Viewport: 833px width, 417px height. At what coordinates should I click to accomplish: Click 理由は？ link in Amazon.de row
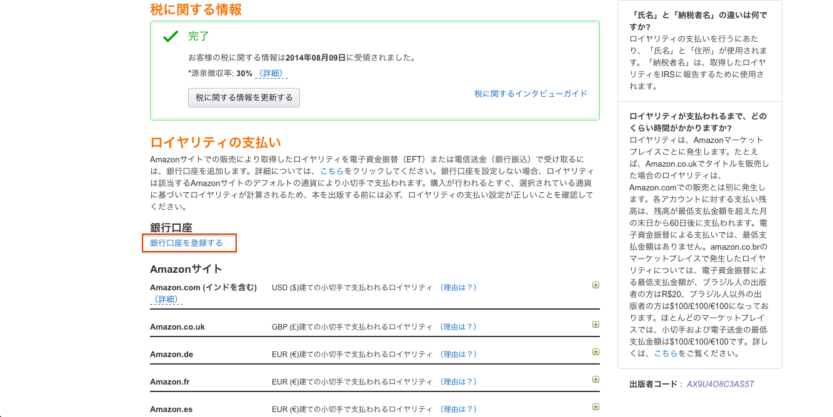[x=459, y=354]
